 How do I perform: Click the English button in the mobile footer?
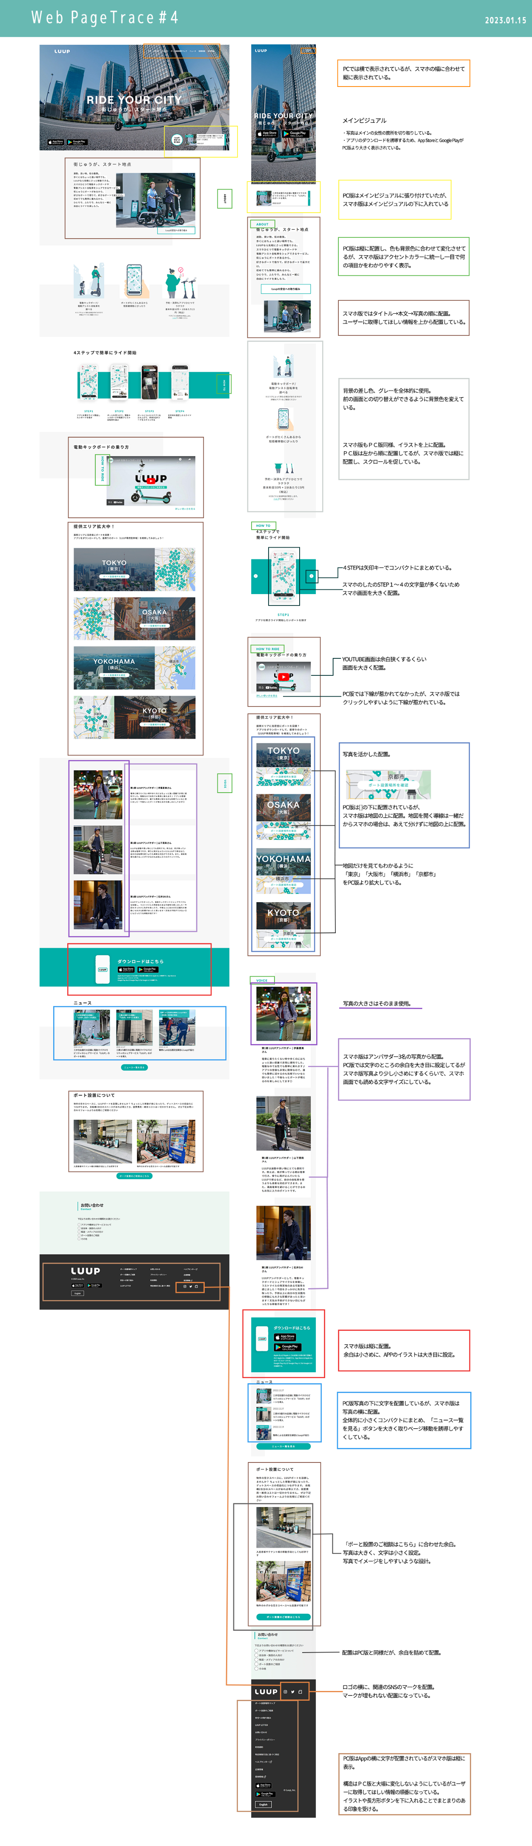click(x=263, y=1804)
